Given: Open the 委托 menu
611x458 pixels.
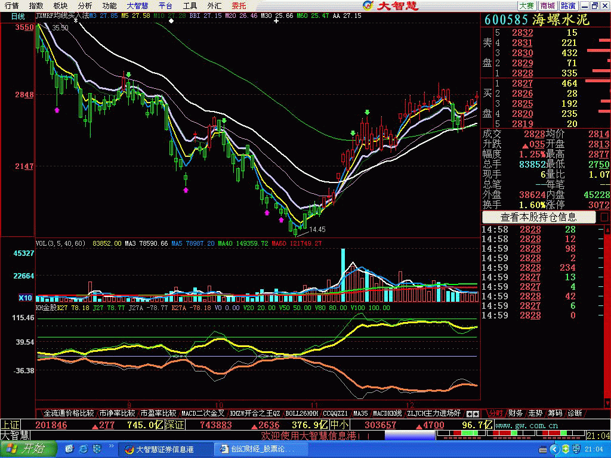Looking at the screenshot, I should 239,5.
